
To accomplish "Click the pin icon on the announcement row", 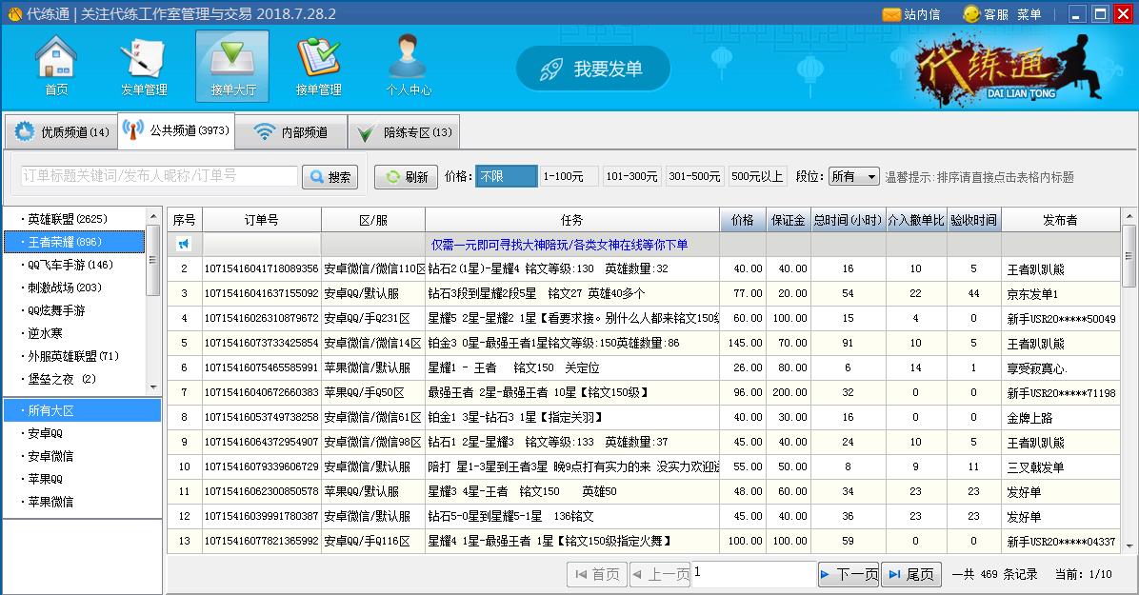I will (184, 244).
